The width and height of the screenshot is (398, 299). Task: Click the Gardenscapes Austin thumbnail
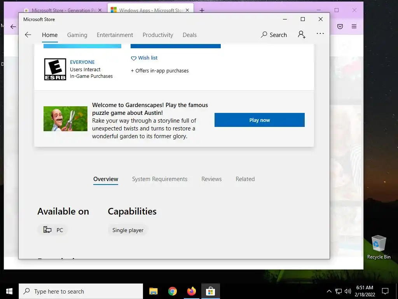65,119
